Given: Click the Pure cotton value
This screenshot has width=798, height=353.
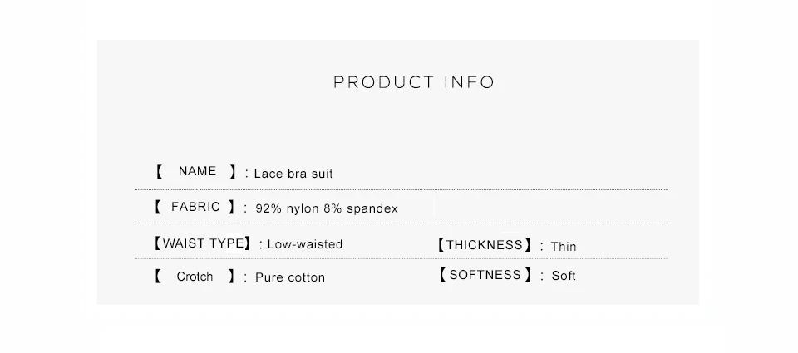Looking at the screenshot, I should (290, 277).
